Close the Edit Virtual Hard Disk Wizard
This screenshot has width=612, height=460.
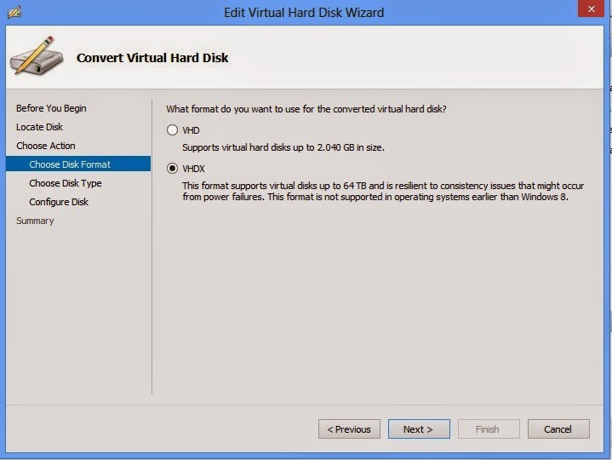pos(590,11)
